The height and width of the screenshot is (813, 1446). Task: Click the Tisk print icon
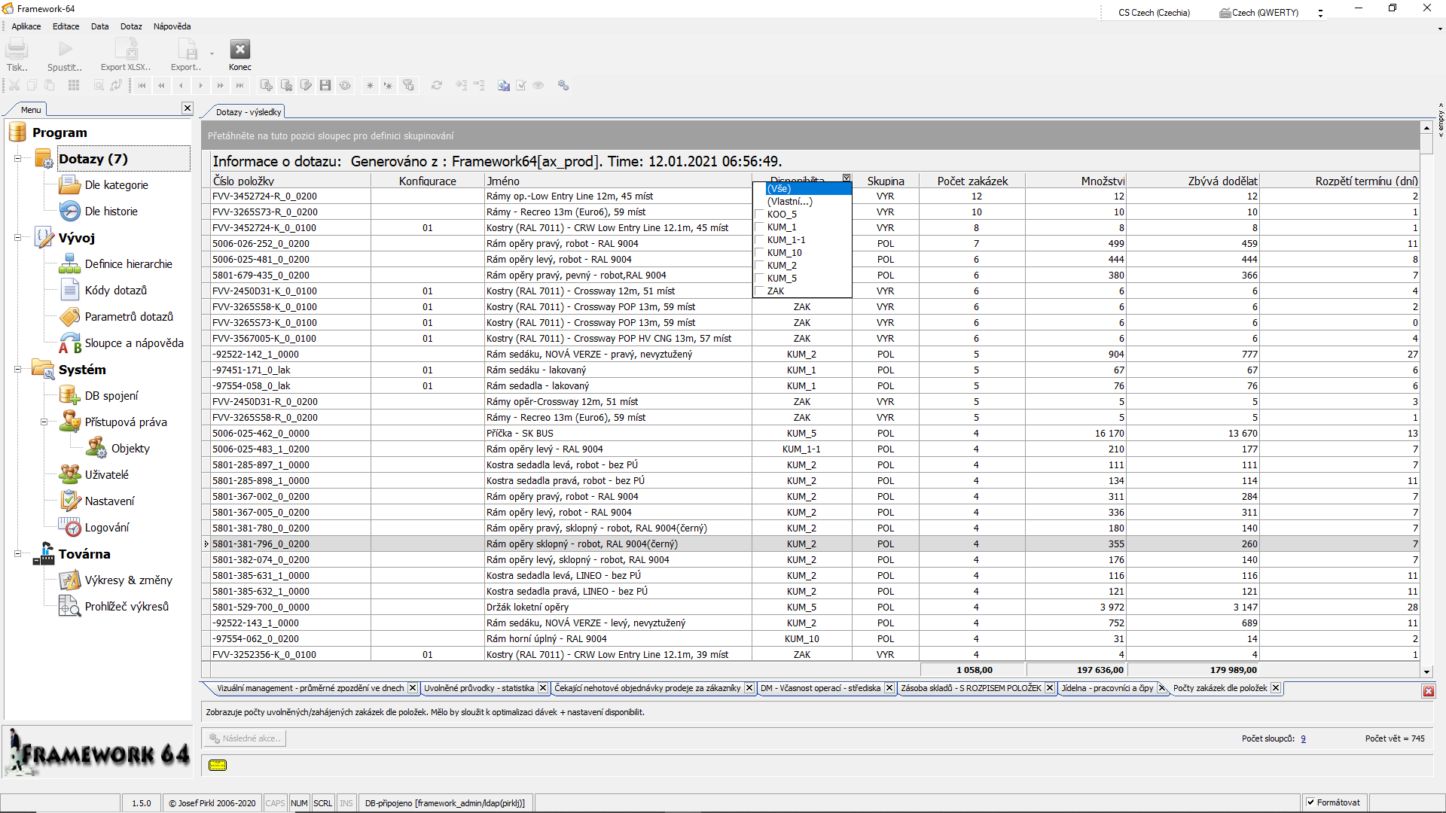pyautogui.click(x=17, y=50)
